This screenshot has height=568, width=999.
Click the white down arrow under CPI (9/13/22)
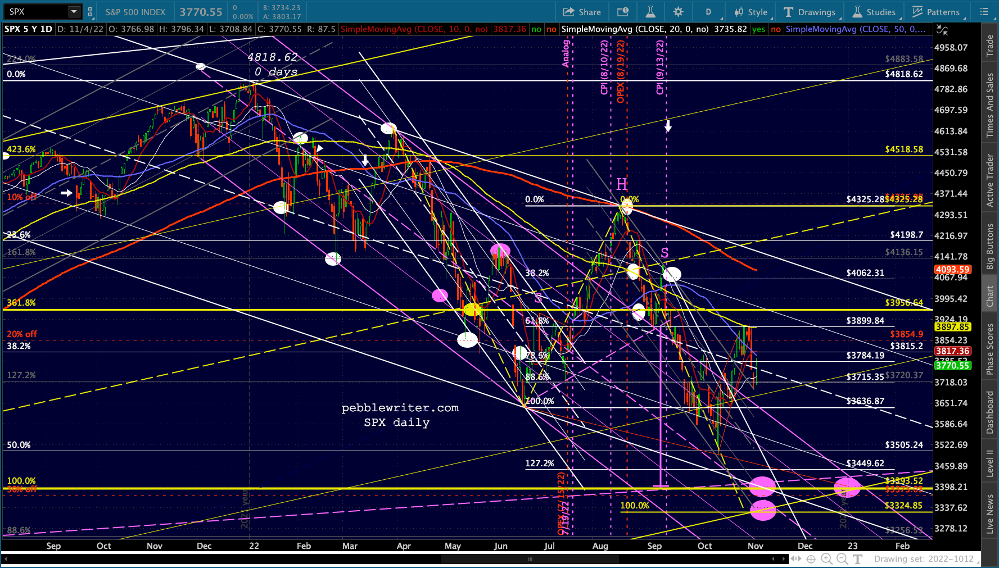tap(668, 126)
